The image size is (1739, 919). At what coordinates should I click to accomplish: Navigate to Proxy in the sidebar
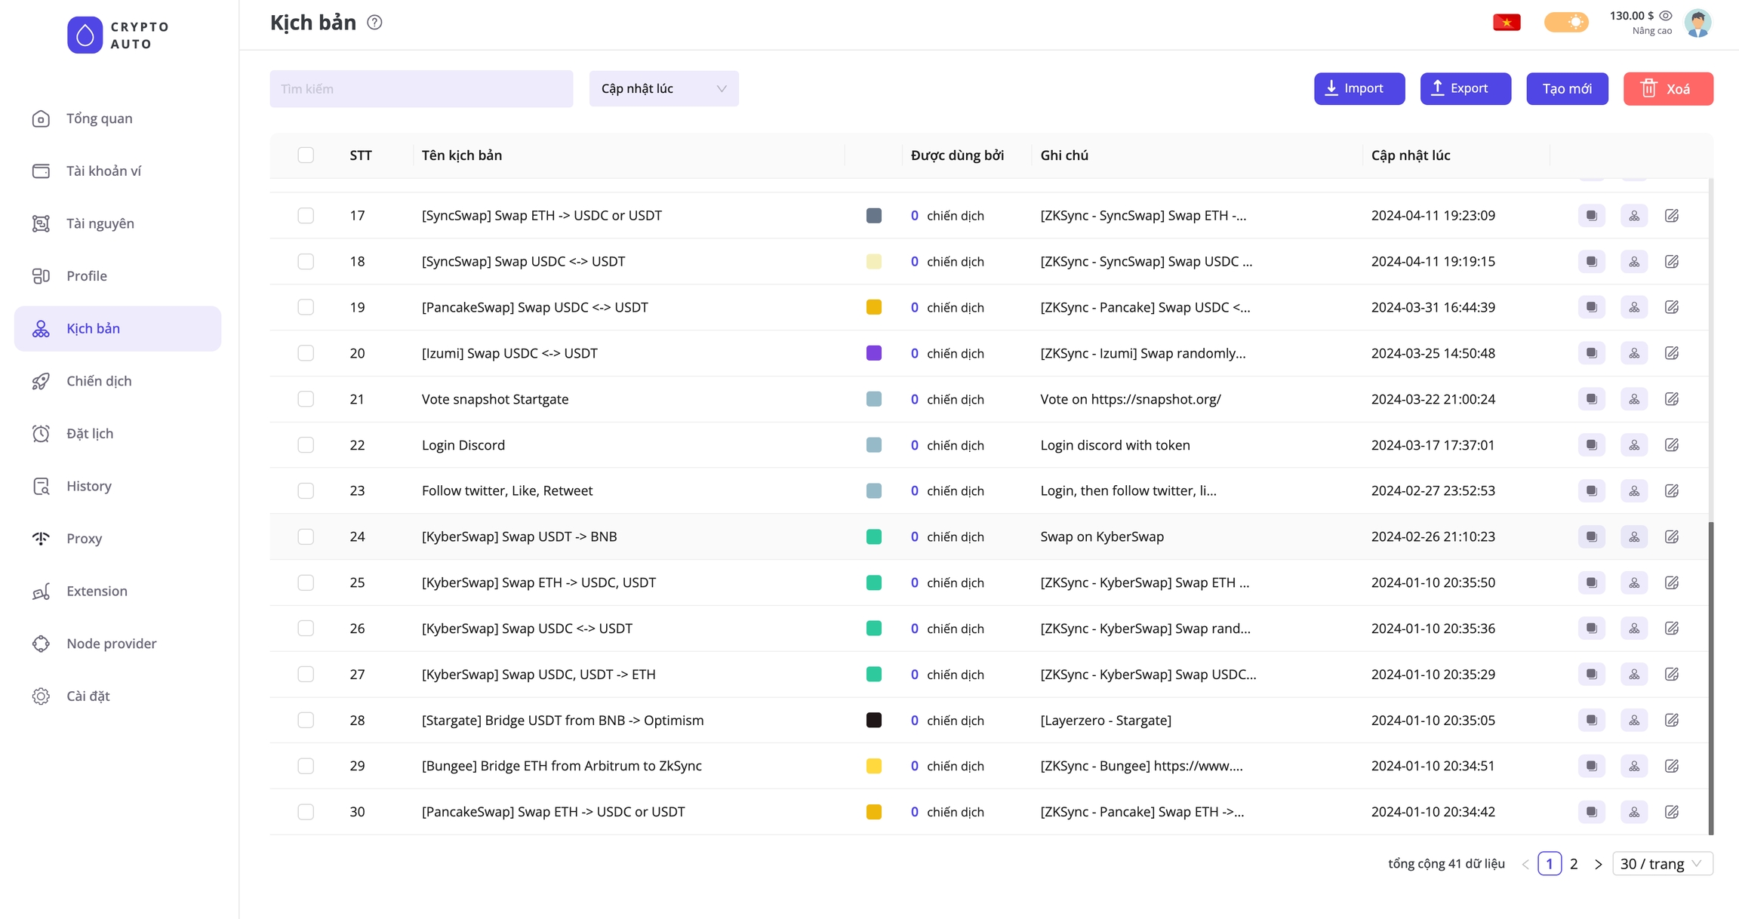coord(84,539)
